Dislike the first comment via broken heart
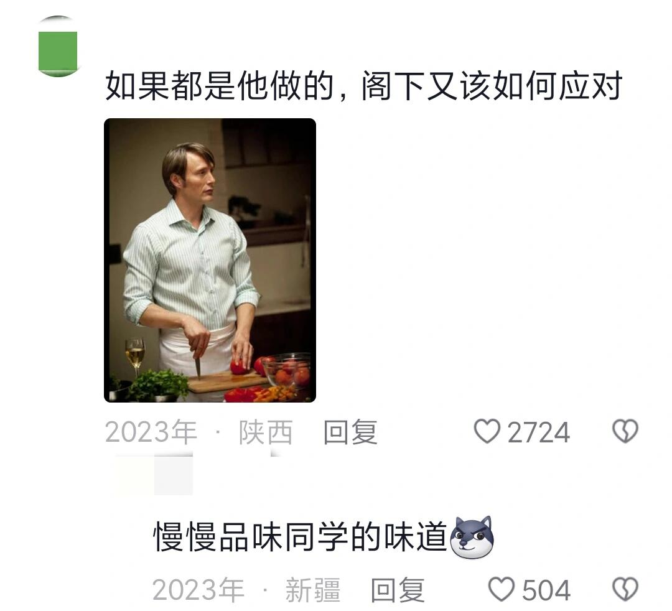672x611 pixels. click(625, 431)
